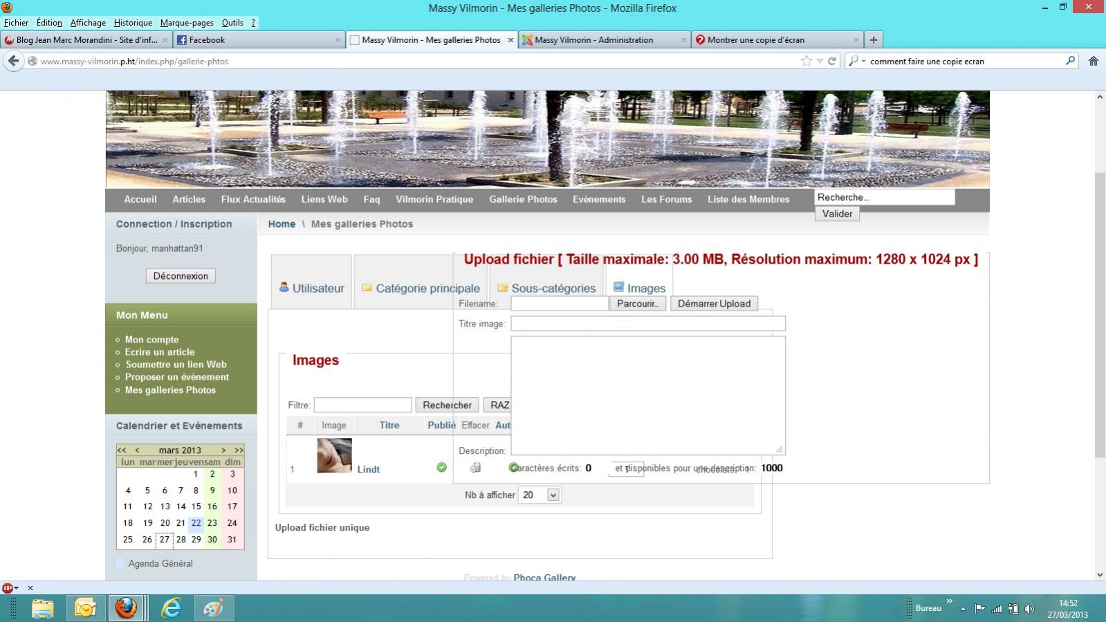This screenshot has width=1106, height=622.
Task: Click the Rechercher filter button
Action: click(447, 405)
